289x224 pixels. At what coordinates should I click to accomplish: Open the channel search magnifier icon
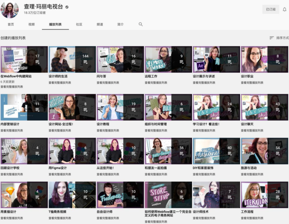pos(141,24)
